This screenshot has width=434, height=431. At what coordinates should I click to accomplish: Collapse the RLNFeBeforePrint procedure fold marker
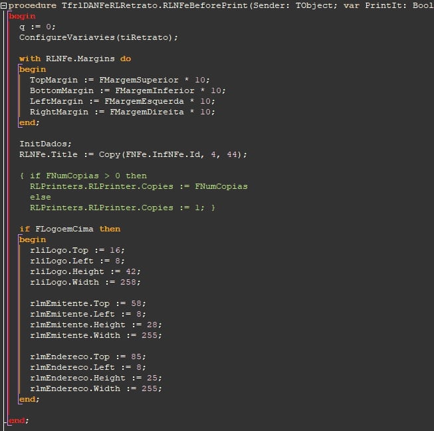click(3, 5)
